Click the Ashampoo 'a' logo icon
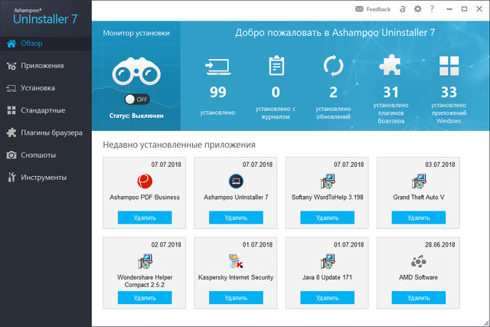The width and height of the screenshot is (490, 327). (403, 9)
